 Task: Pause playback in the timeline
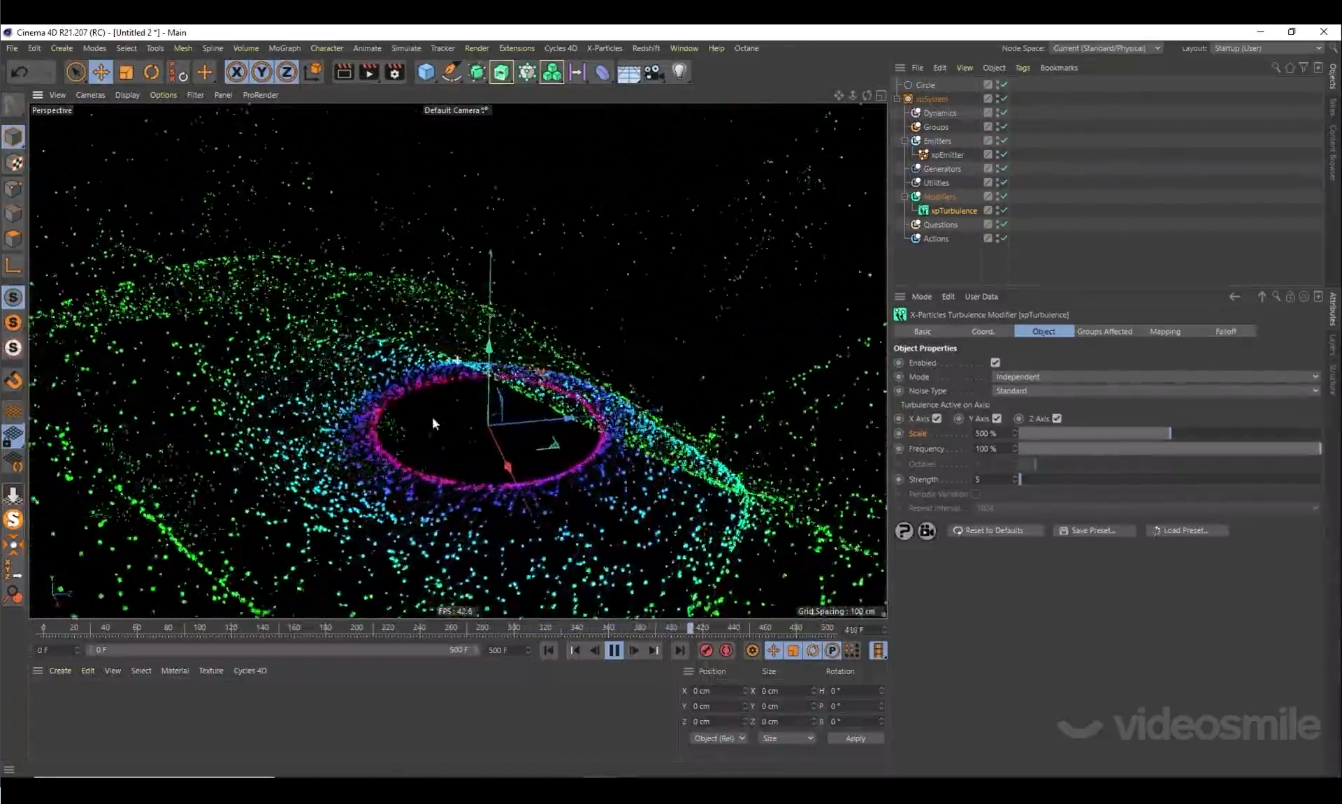pyautogui.click(x=614, y=650)
